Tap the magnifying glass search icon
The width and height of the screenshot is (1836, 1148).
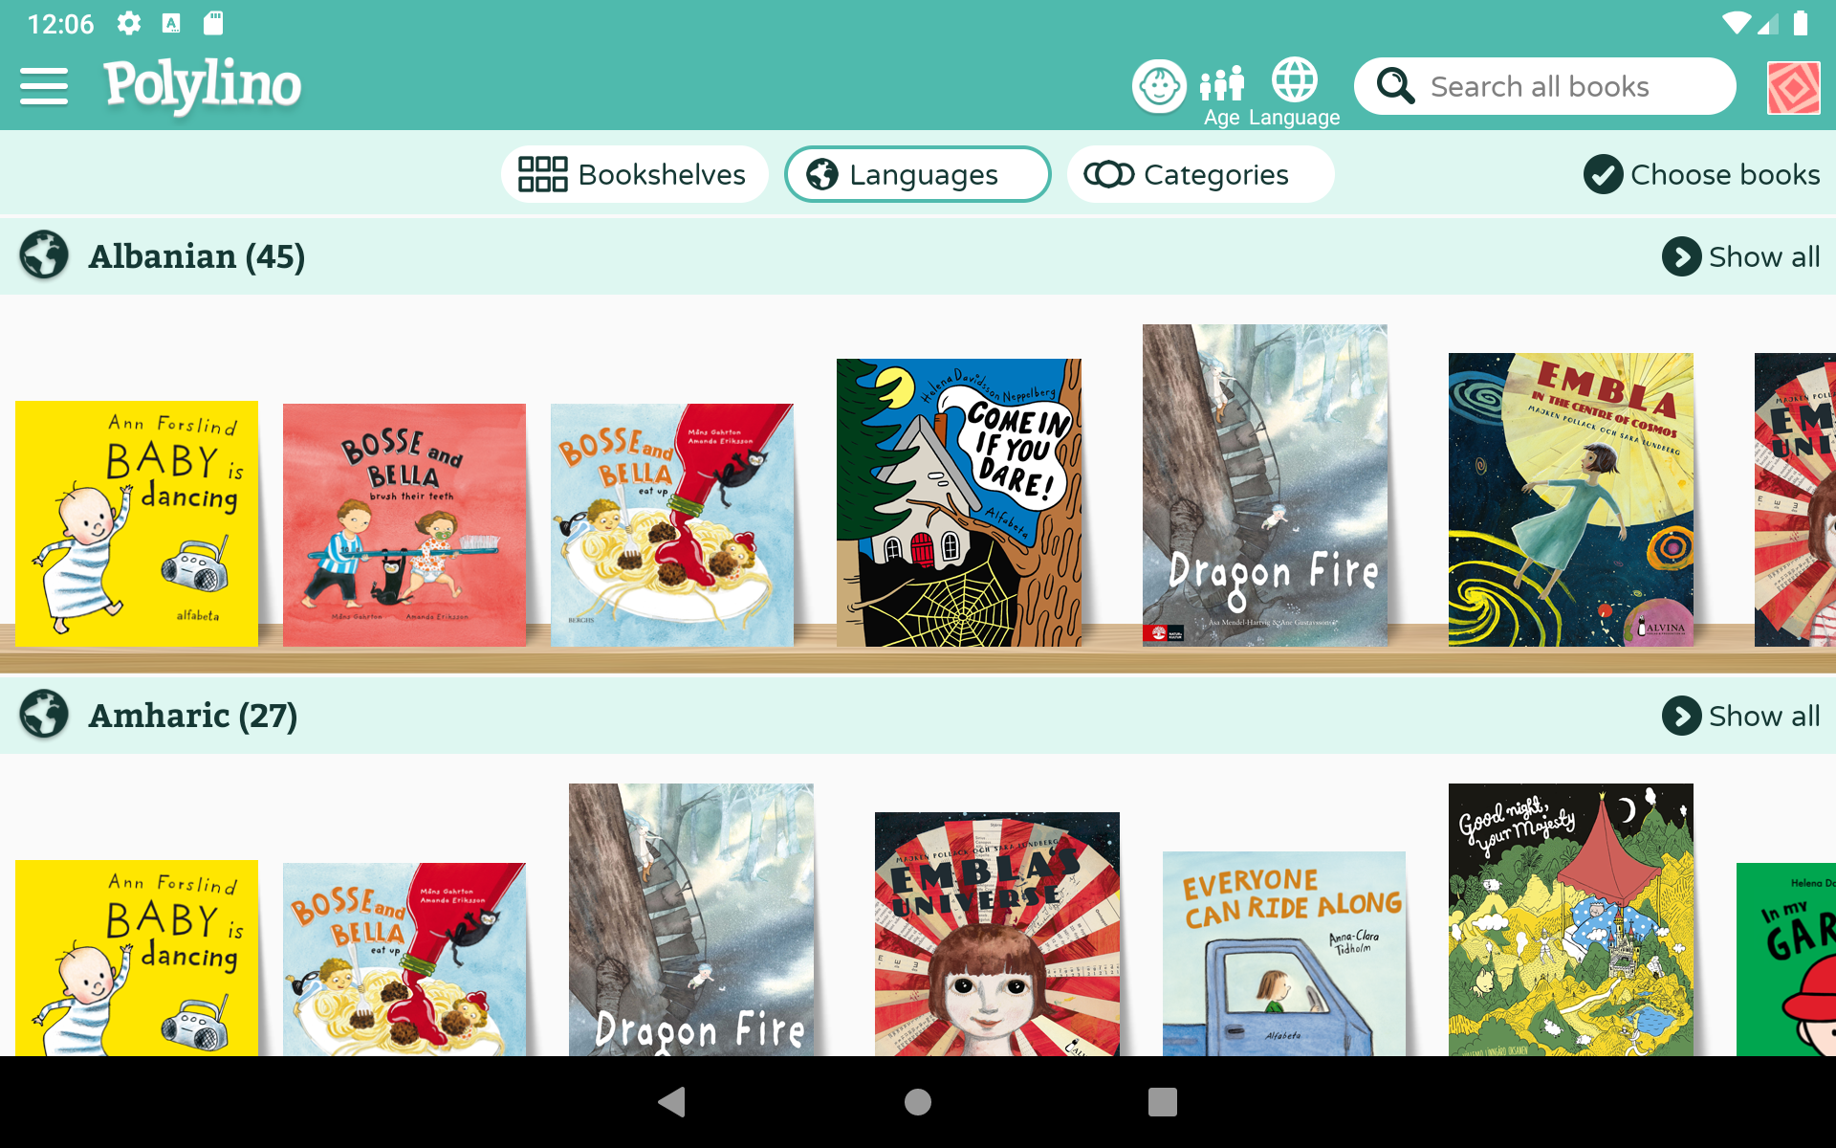click(x=1395, y=86)
